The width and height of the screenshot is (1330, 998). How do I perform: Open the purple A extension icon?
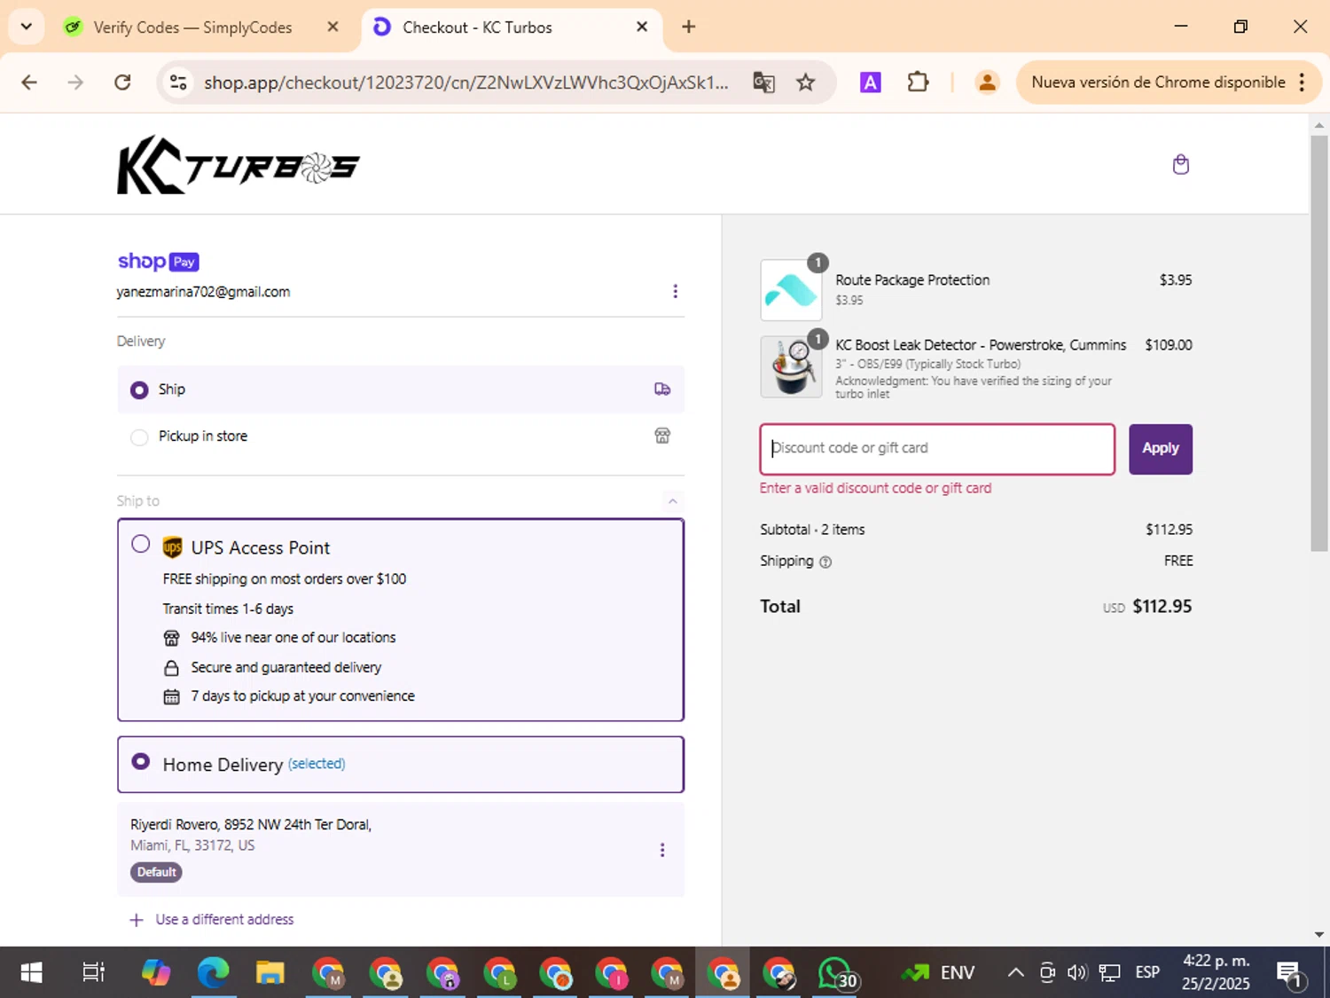point(871,83)
